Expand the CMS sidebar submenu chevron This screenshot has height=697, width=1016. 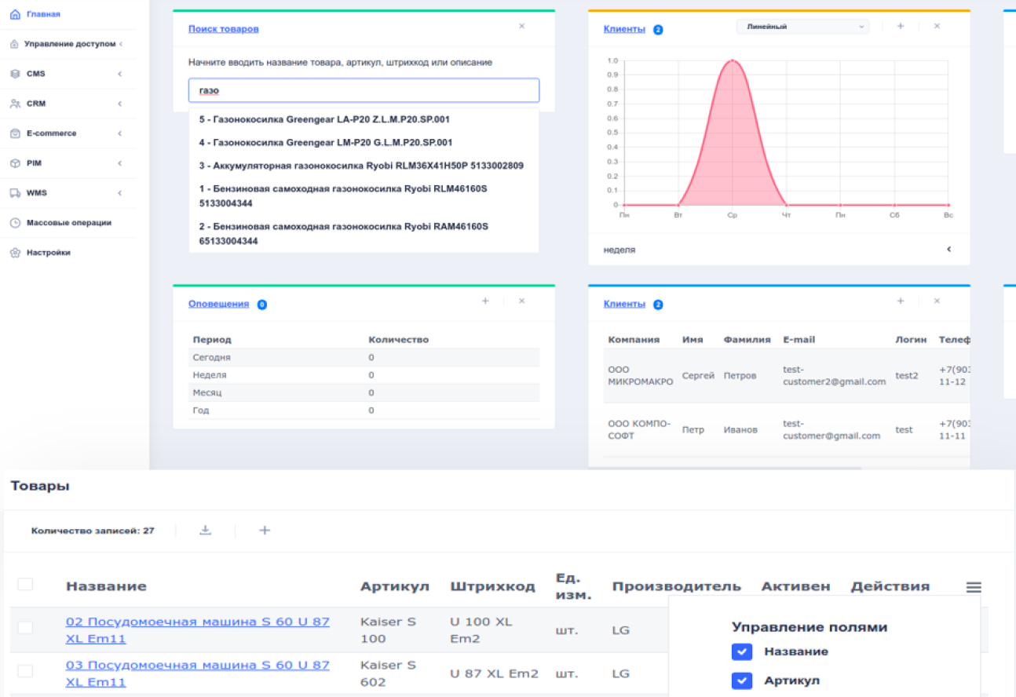tap(120, 74)
